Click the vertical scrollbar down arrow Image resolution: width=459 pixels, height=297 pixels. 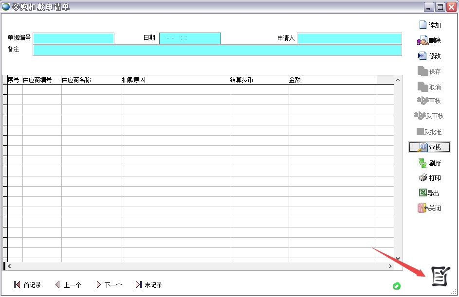click(x=397, y=259)
